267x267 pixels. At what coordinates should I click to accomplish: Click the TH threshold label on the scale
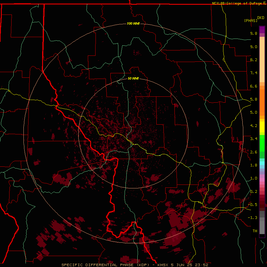tap(255, 231)
